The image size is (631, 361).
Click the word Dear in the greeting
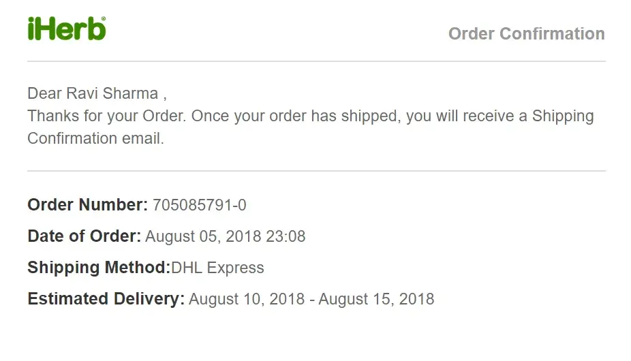[44, 93]
